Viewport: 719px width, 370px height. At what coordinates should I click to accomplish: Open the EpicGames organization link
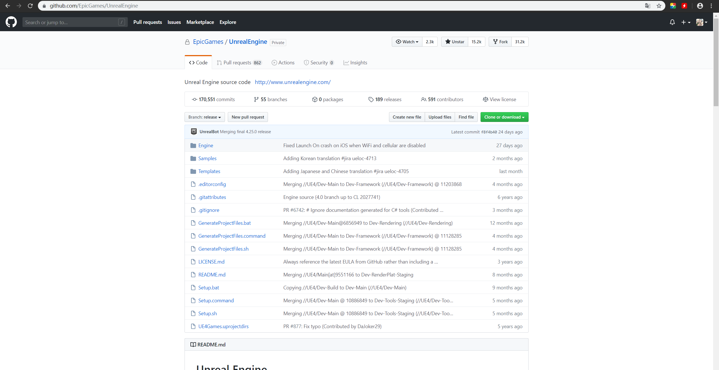point(208,42)
